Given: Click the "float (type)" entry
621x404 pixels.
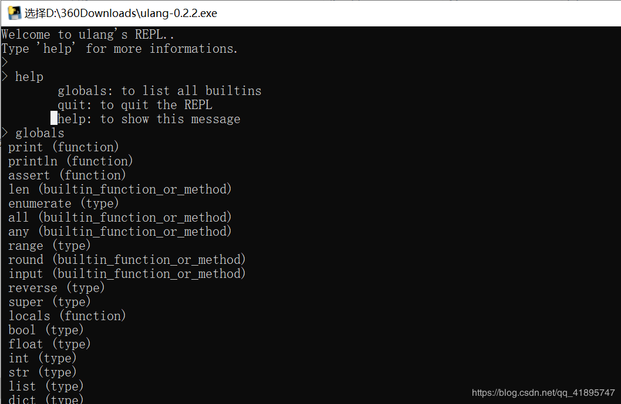Looking at the screenshot, I should (49, 344).
